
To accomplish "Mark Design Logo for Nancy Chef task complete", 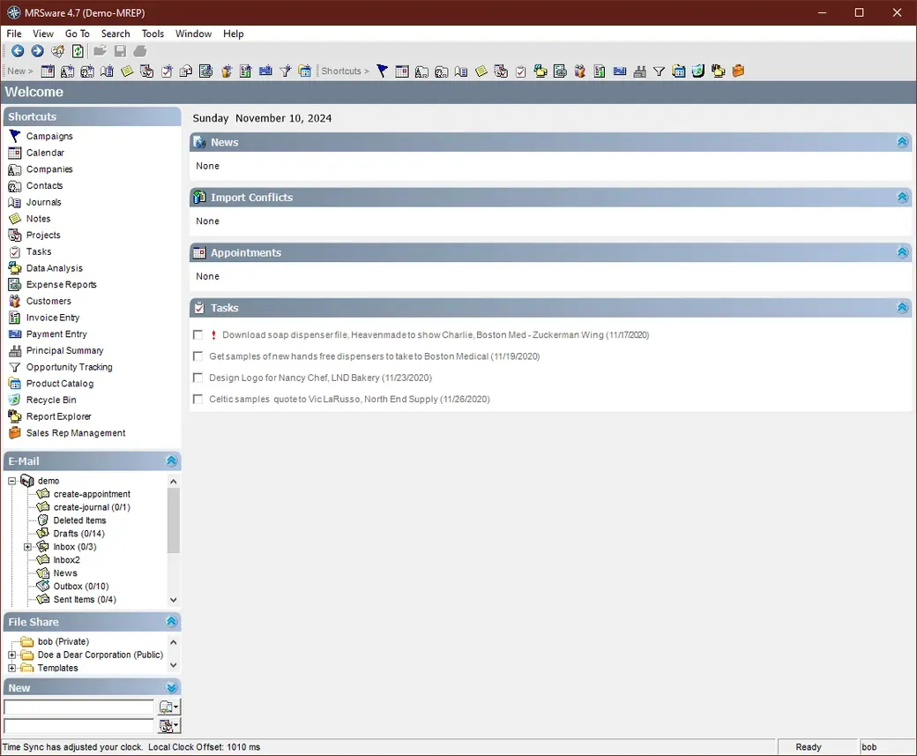I will 198,378.
